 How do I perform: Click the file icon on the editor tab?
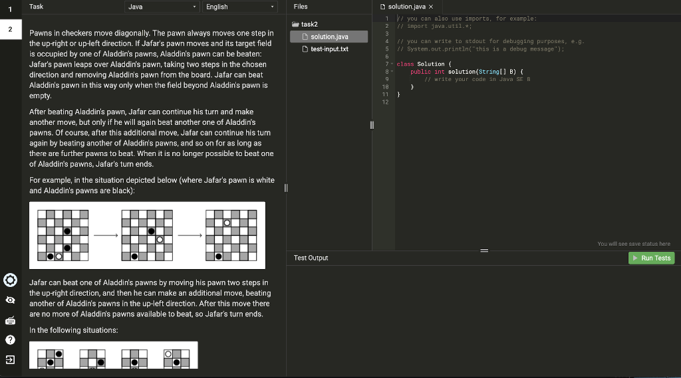tap(382, 7)
